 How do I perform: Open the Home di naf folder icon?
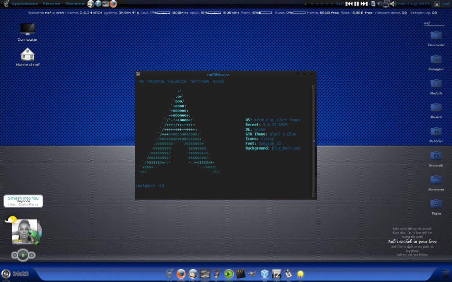pyautogui.click(x=28, y=57)
